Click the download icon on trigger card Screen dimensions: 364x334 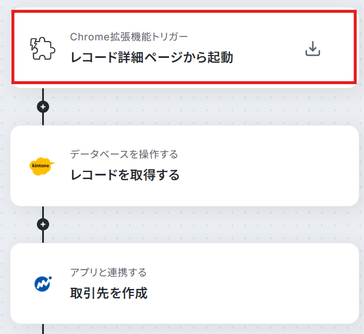tap(313, 49)
